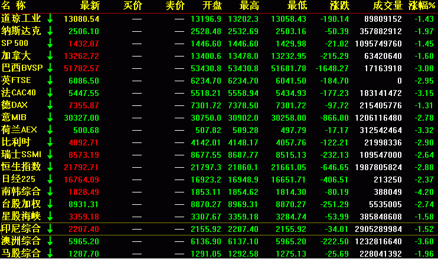Sort by the 开盘 column header

tap(212, 5)
